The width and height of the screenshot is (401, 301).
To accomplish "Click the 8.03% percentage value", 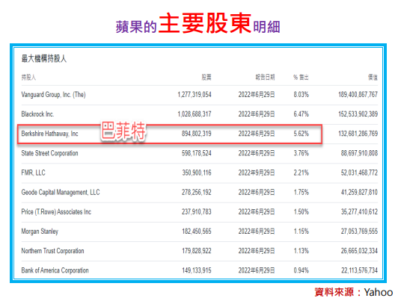I will 301,95.
